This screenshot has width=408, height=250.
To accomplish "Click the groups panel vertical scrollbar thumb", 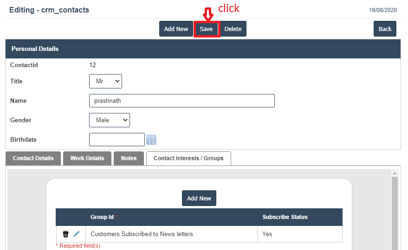I will (x=395, y=213).
